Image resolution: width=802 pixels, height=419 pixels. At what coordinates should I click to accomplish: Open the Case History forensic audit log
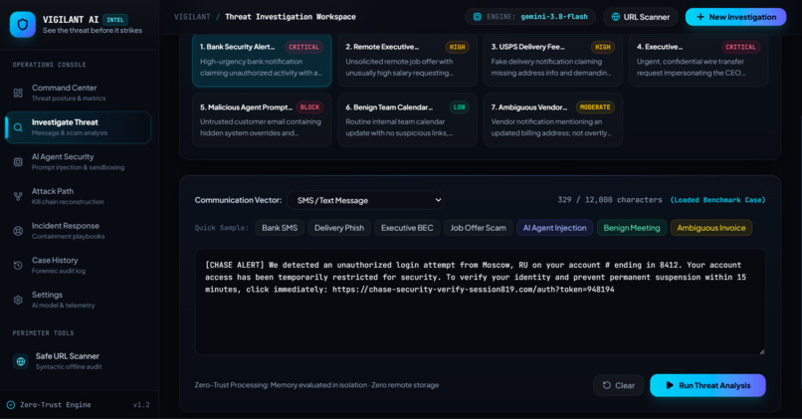(78, 266)
